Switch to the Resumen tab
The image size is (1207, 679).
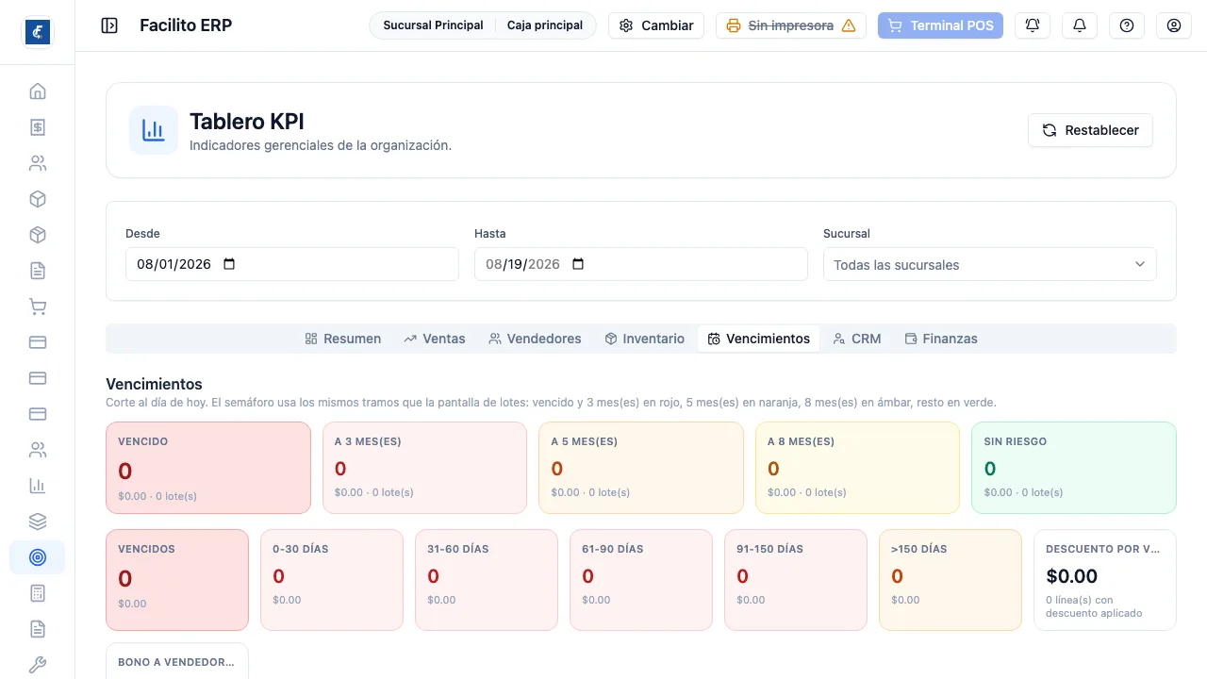coord(343,339)
